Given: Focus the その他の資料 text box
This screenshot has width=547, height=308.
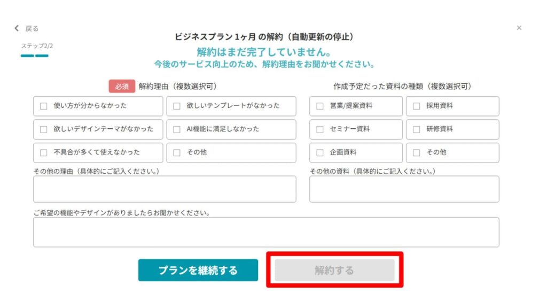Looking at the screenshot, I should coord(404,189).
